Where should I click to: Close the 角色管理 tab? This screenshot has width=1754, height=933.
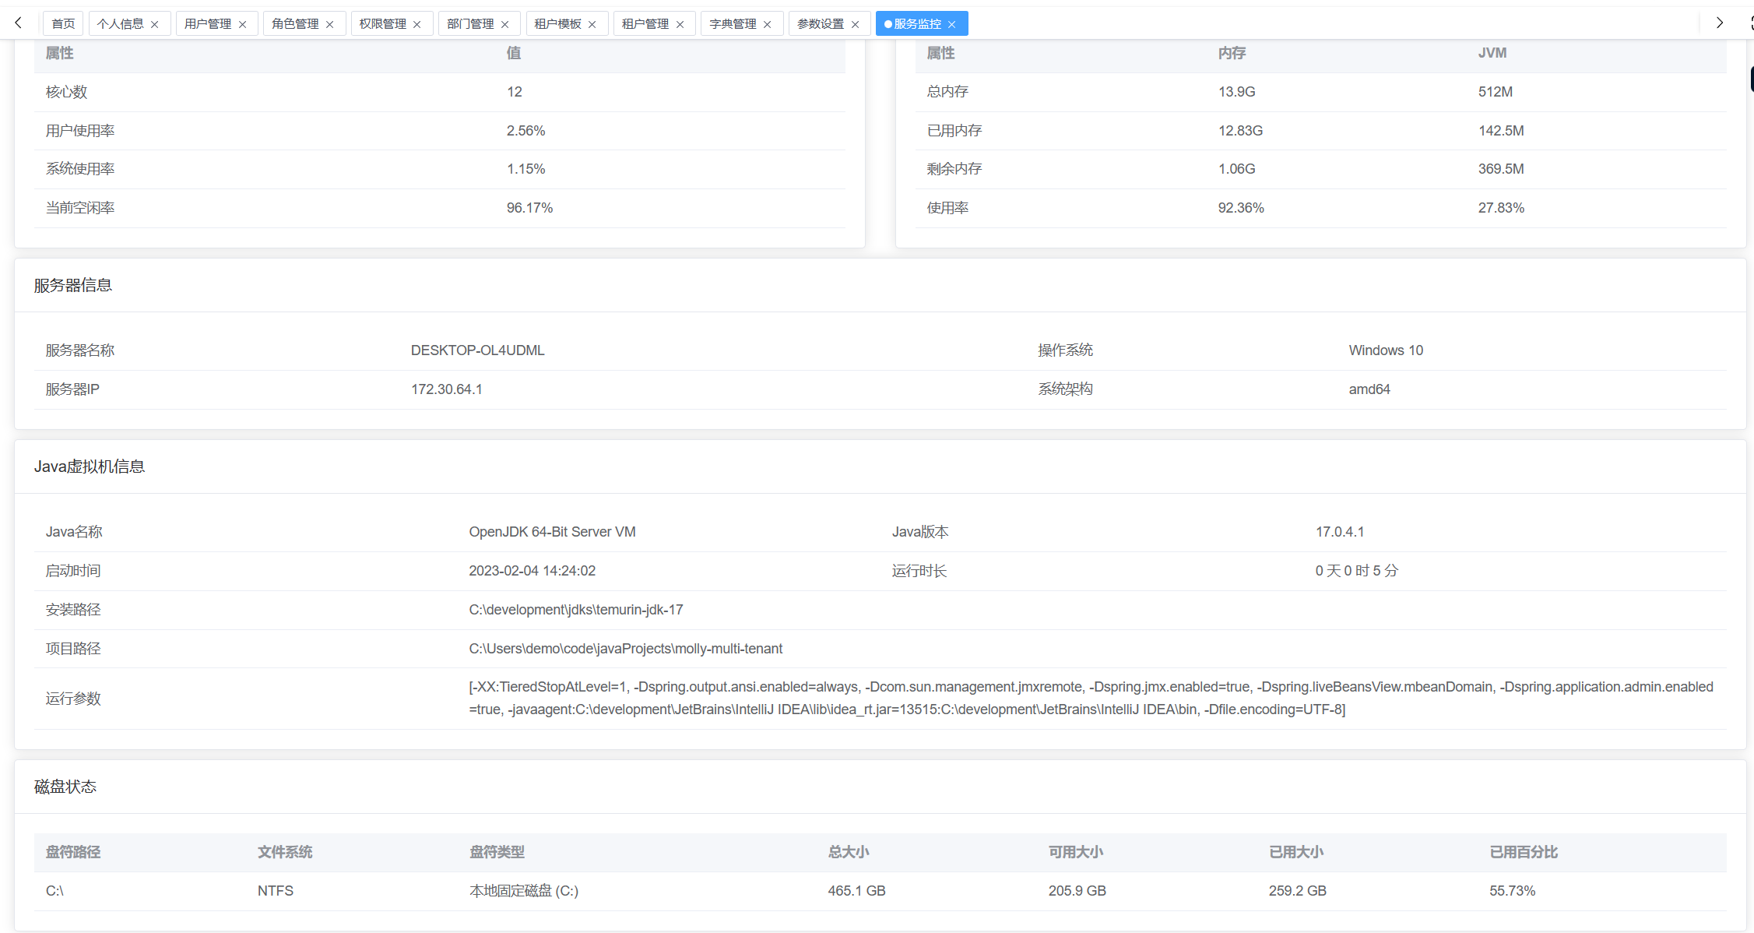coord(330,24)
